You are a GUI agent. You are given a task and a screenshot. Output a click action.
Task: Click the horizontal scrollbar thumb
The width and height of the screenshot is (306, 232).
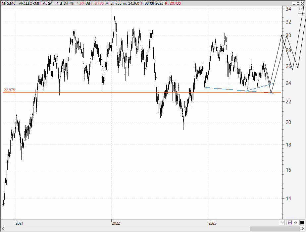[x=275, y=228]
